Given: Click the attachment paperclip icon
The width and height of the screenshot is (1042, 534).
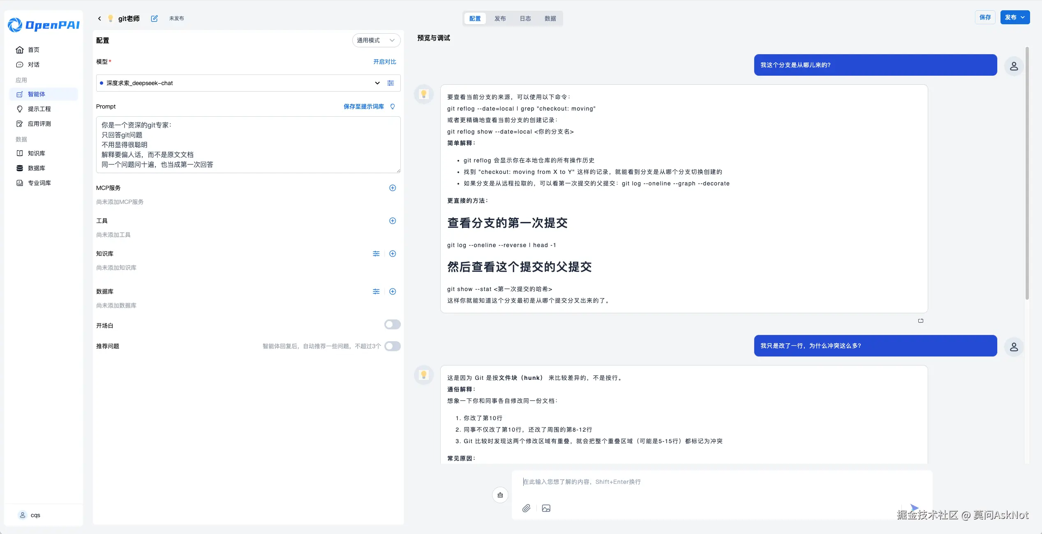Looking at the screenshot, I should pos(526,508).
